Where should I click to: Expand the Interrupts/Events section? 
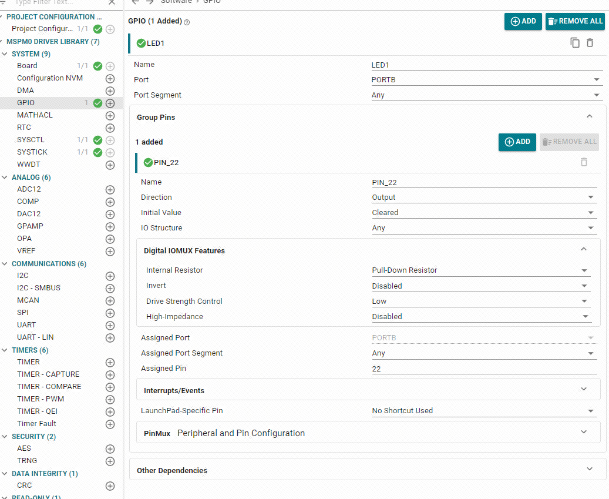[583, 389]
